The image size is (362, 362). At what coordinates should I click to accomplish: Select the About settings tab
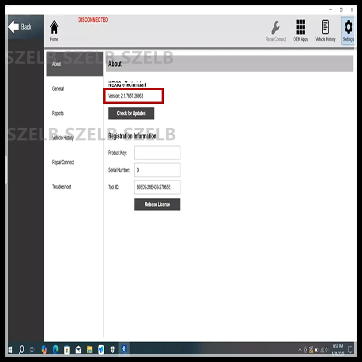[75, 64]
